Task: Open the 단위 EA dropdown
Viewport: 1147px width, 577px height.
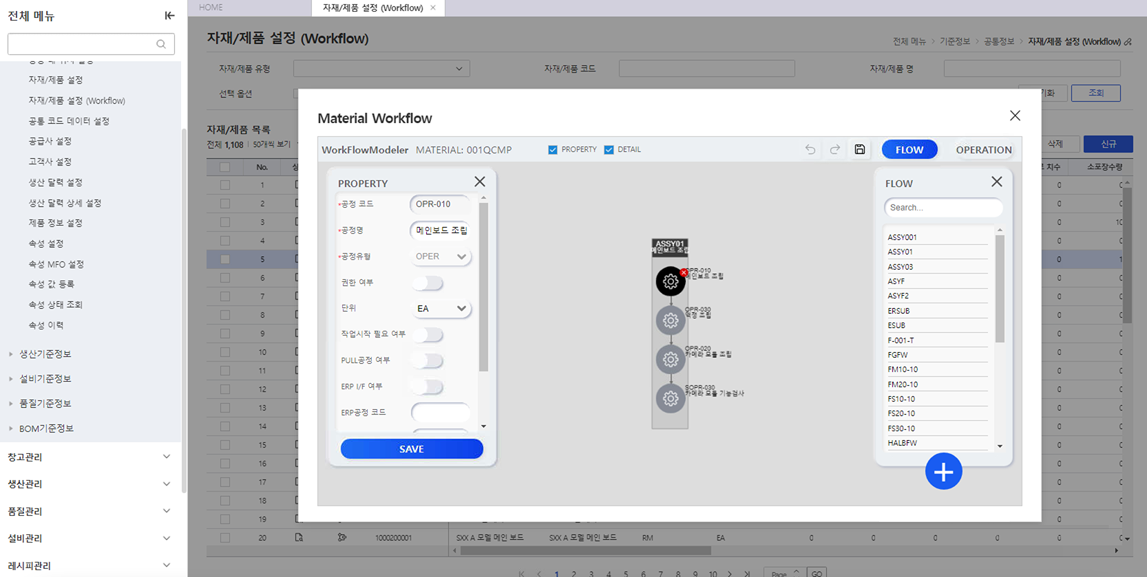Action: 441,309
